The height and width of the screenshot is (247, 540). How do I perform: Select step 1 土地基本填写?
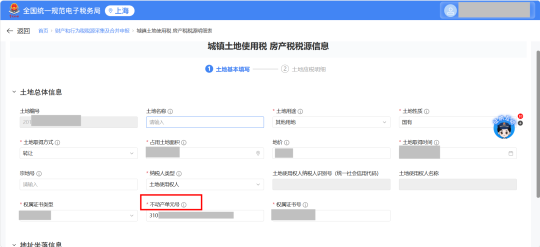227,69
